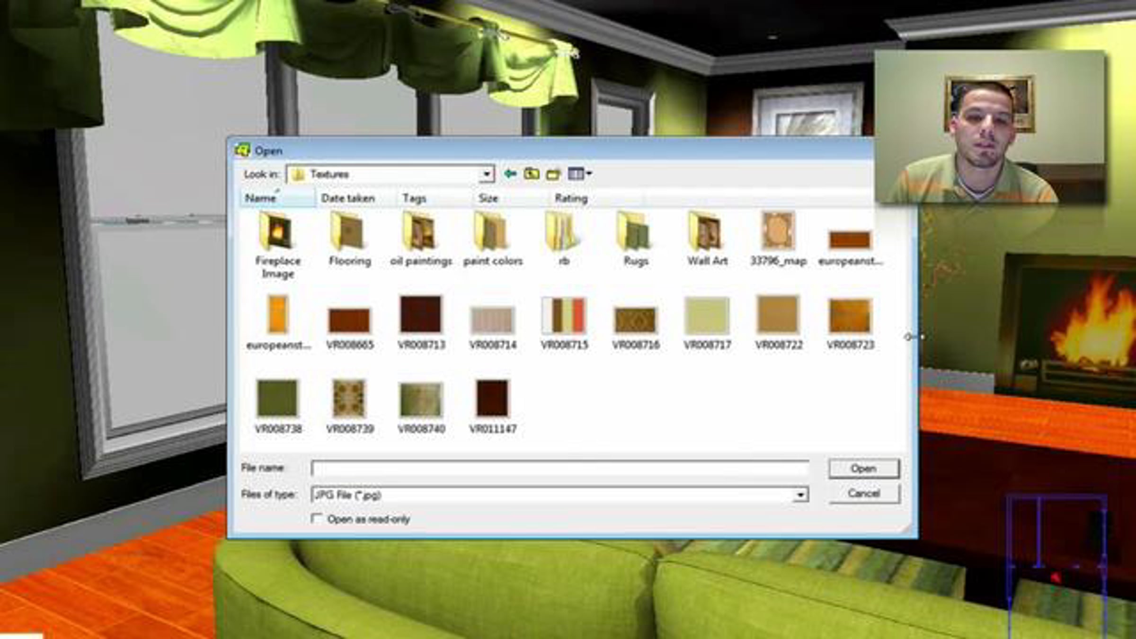Click the Create New Folder icon
1136x639 pixels.
pos(553,174)
